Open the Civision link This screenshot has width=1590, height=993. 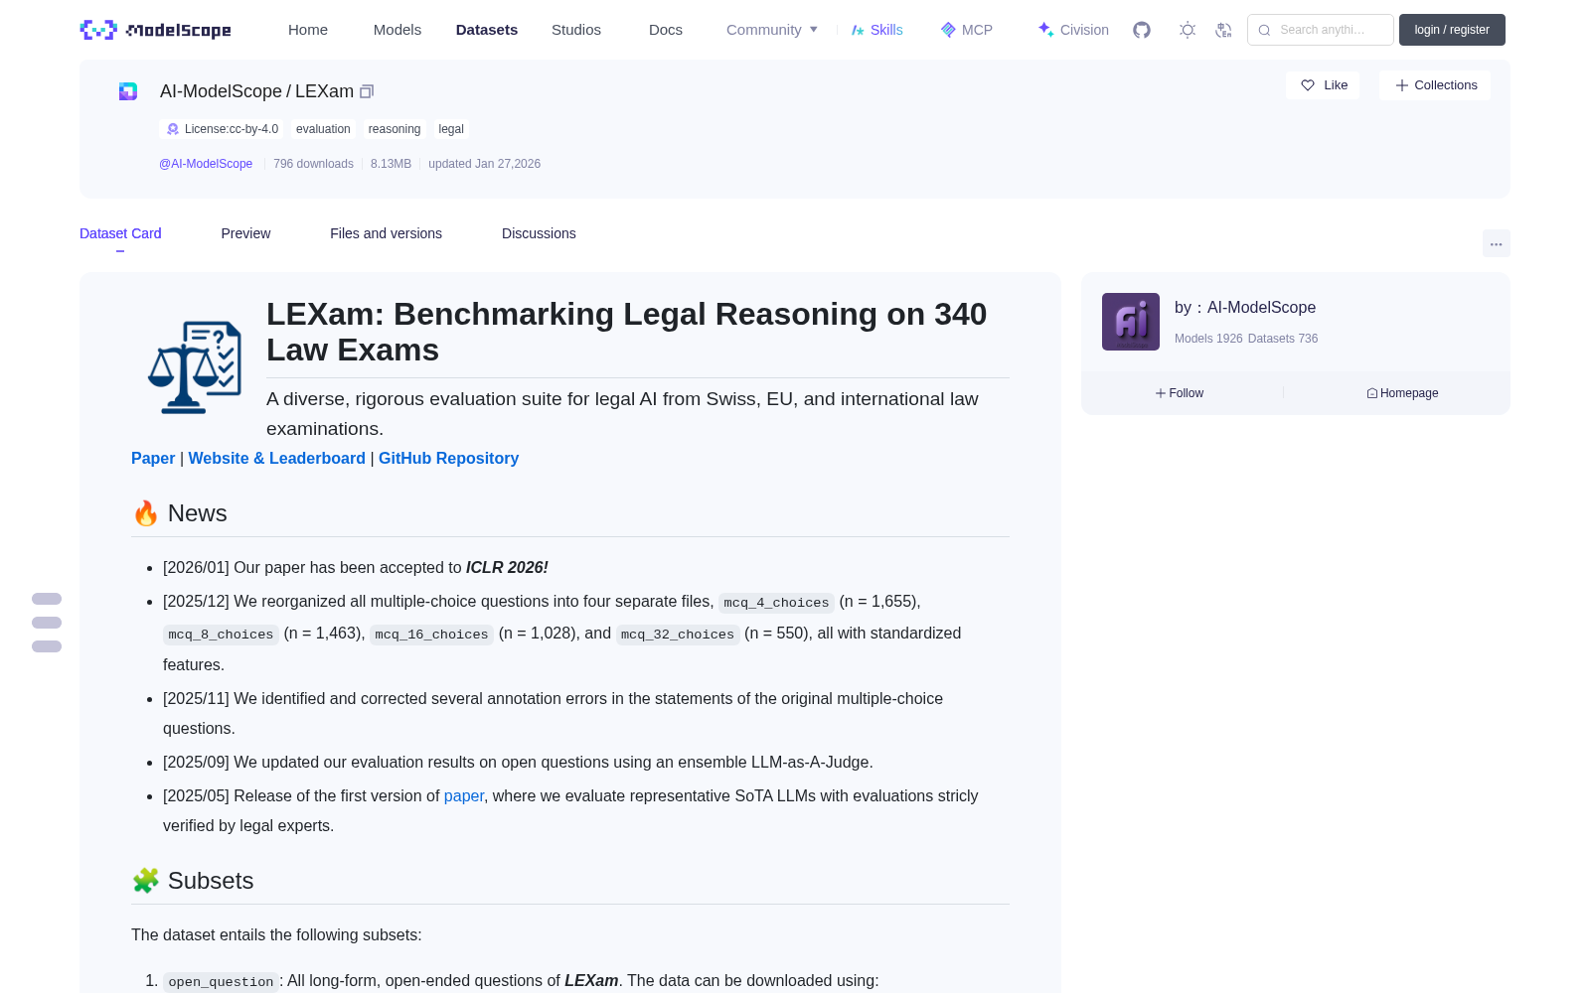click(1073, 30)
